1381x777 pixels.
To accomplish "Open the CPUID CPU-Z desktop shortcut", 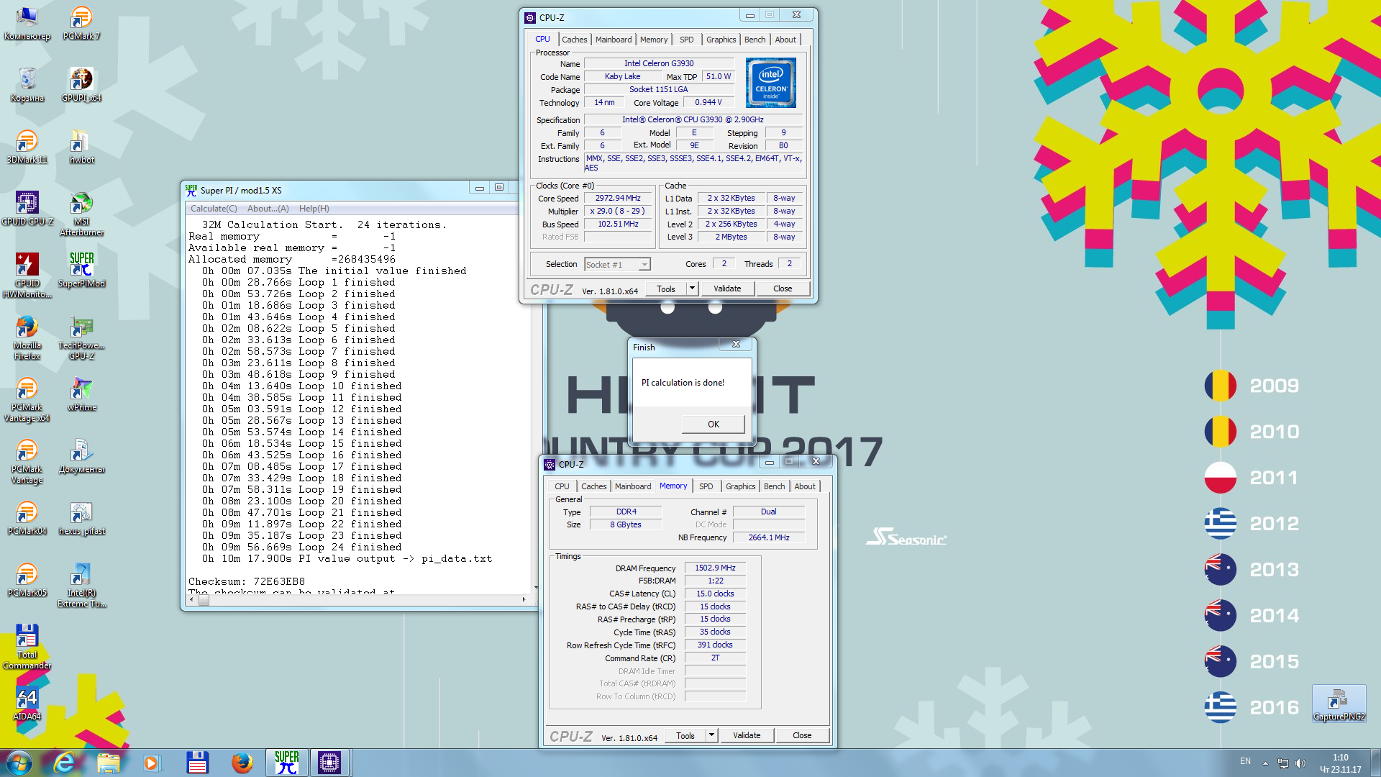I will pyautogui.click(x=27, y=209).
